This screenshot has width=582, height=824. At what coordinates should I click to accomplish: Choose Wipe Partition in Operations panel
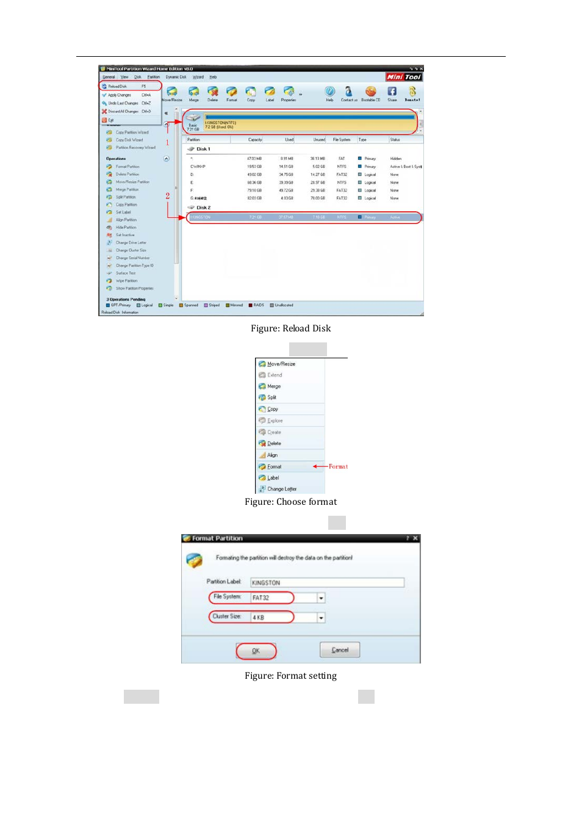[x=126, y=281]
